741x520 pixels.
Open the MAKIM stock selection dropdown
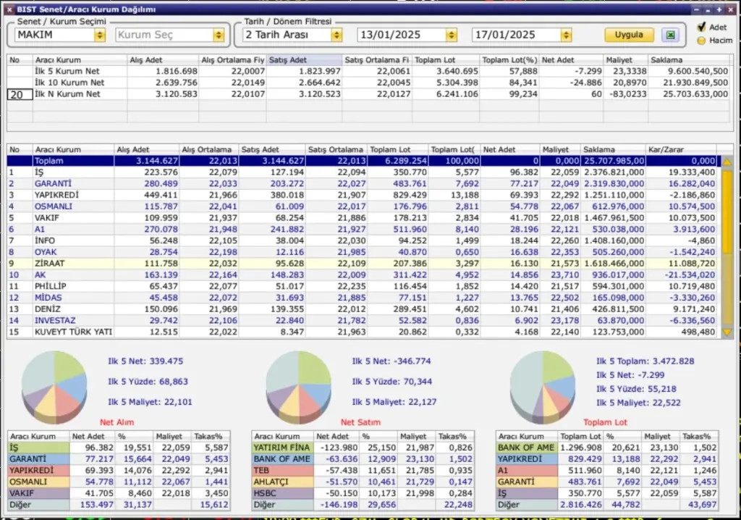[99, 35]
